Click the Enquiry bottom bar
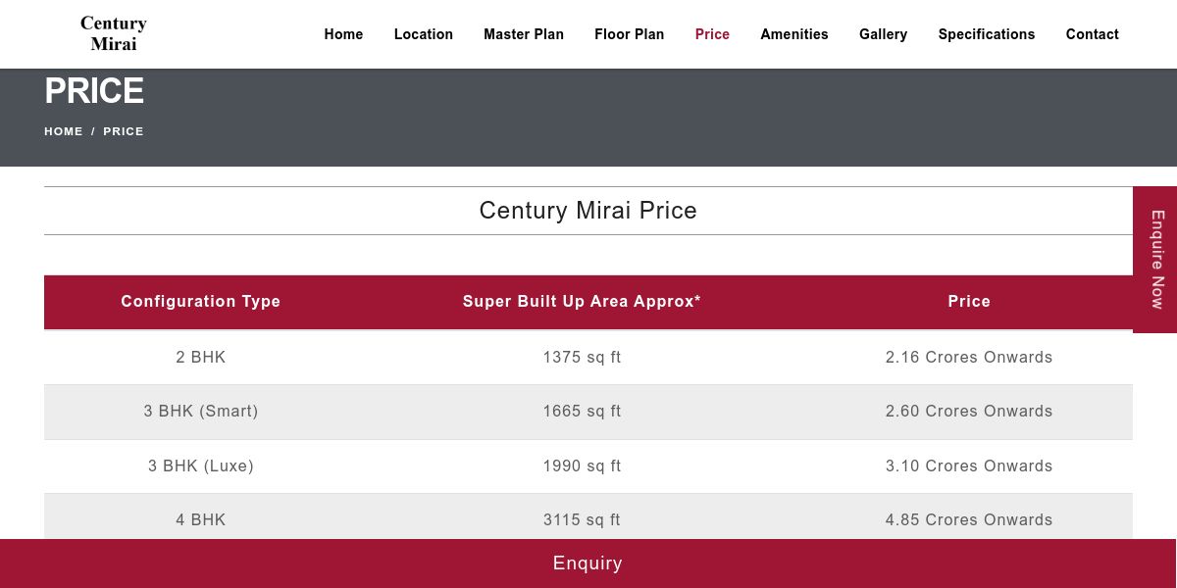 coord(588,563)
